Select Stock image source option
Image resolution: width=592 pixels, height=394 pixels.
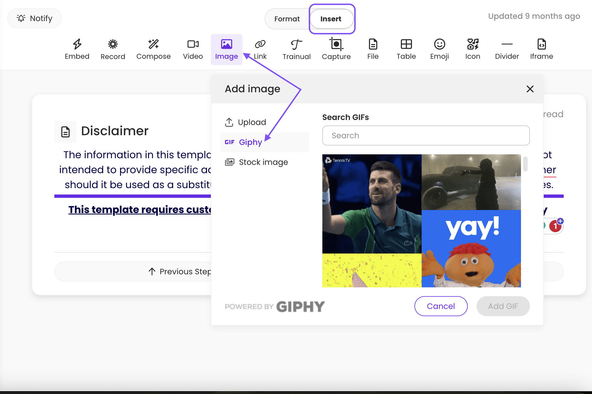tap(263, 162)
